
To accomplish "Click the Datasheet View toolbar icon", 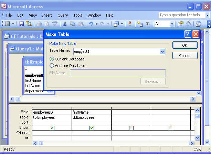I will coord(8,24).
